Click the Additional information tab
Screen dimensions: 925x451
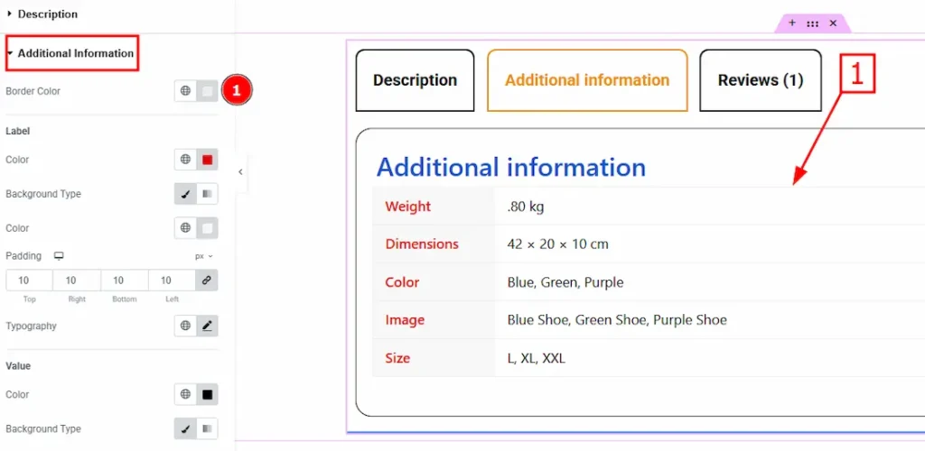[x=587, y=80]
